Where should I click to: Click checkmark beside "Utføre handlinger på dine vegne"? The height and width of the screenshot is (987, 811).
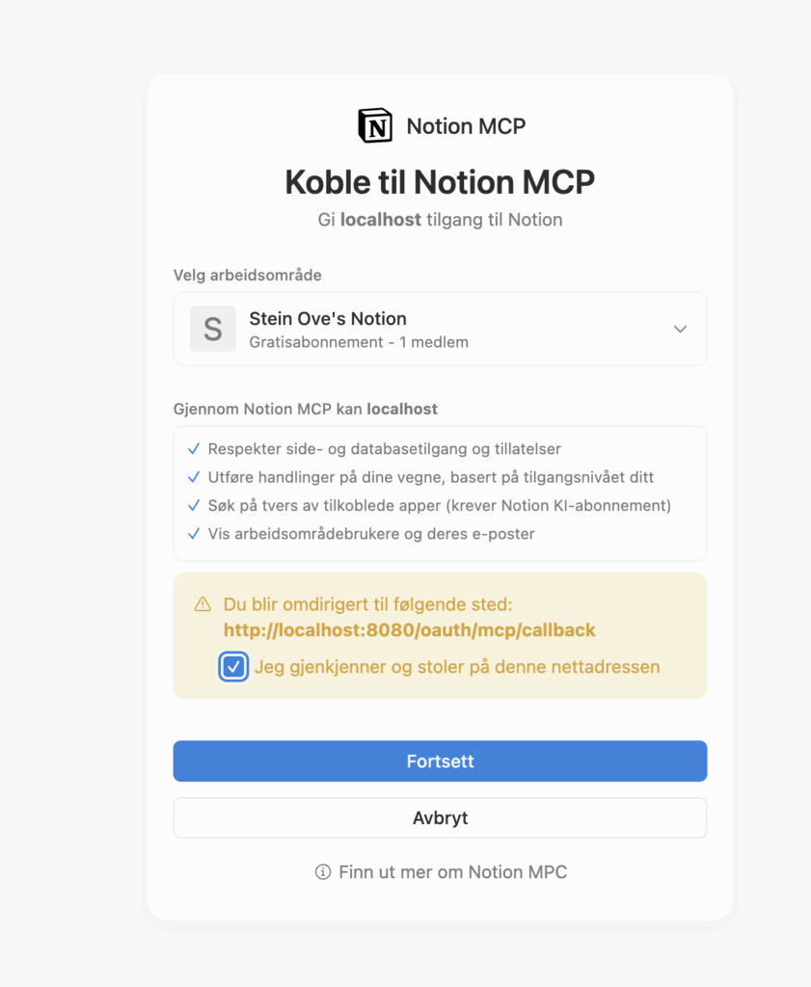tap(194, 477)
